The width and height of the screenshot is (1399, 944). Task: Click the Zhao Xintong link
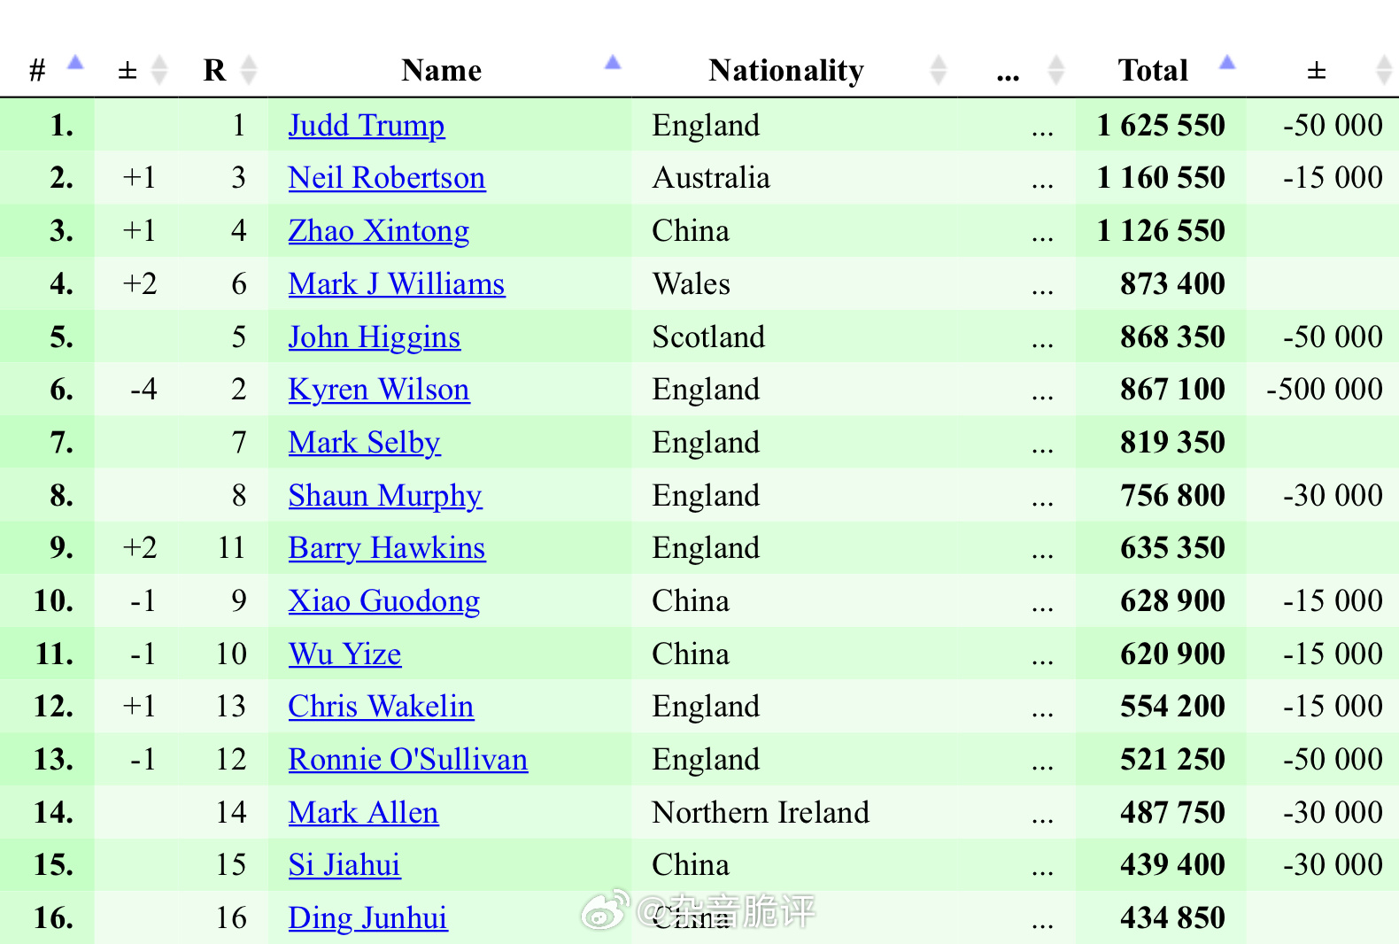pos(379,231)
